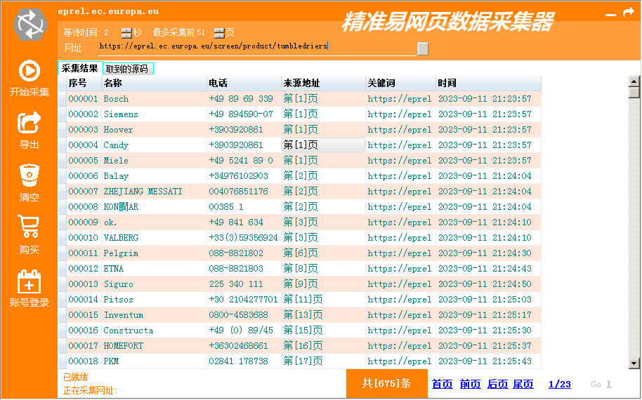The width and height of the screenshot is (642, 400).
Task: Sort by 时间 column header
Action: 488,83
